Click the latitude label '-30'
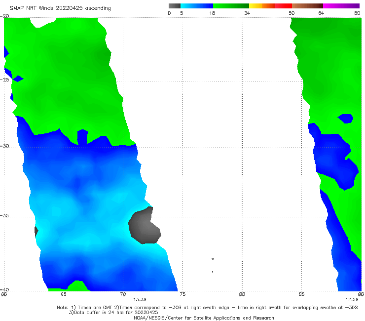This screenshot has height=321, width=365. pyautogui.click(x=4, y=146)
